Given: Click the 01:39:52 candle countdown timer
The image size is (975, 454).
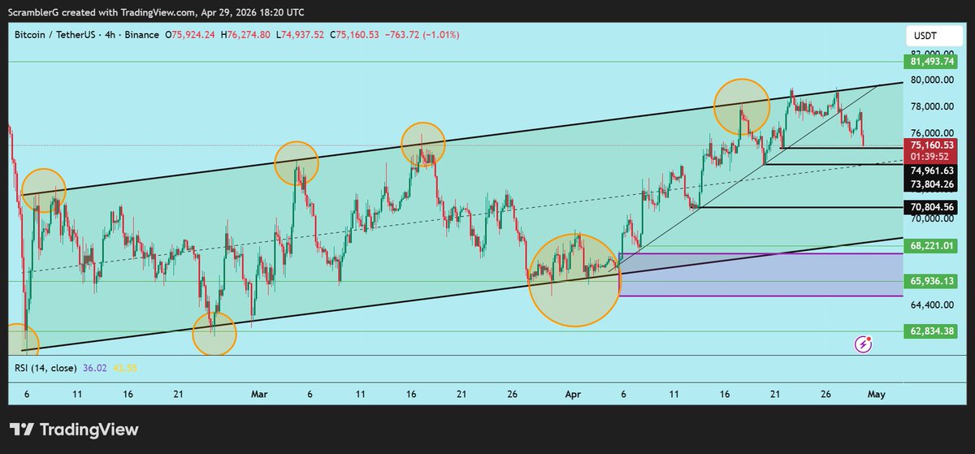Looking at the screenshot, I should [931, 157].
